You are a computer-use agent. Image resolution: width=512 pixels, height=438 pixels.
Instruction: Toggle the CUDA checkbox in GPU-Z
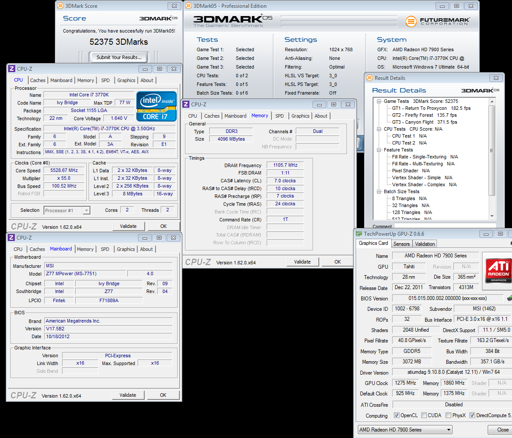click(424, 415)
